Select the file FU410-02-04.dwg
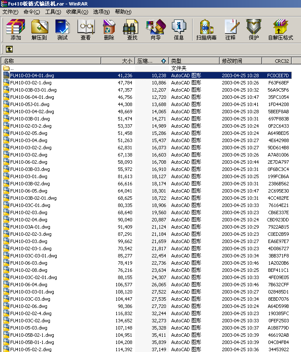 [29, 220]
